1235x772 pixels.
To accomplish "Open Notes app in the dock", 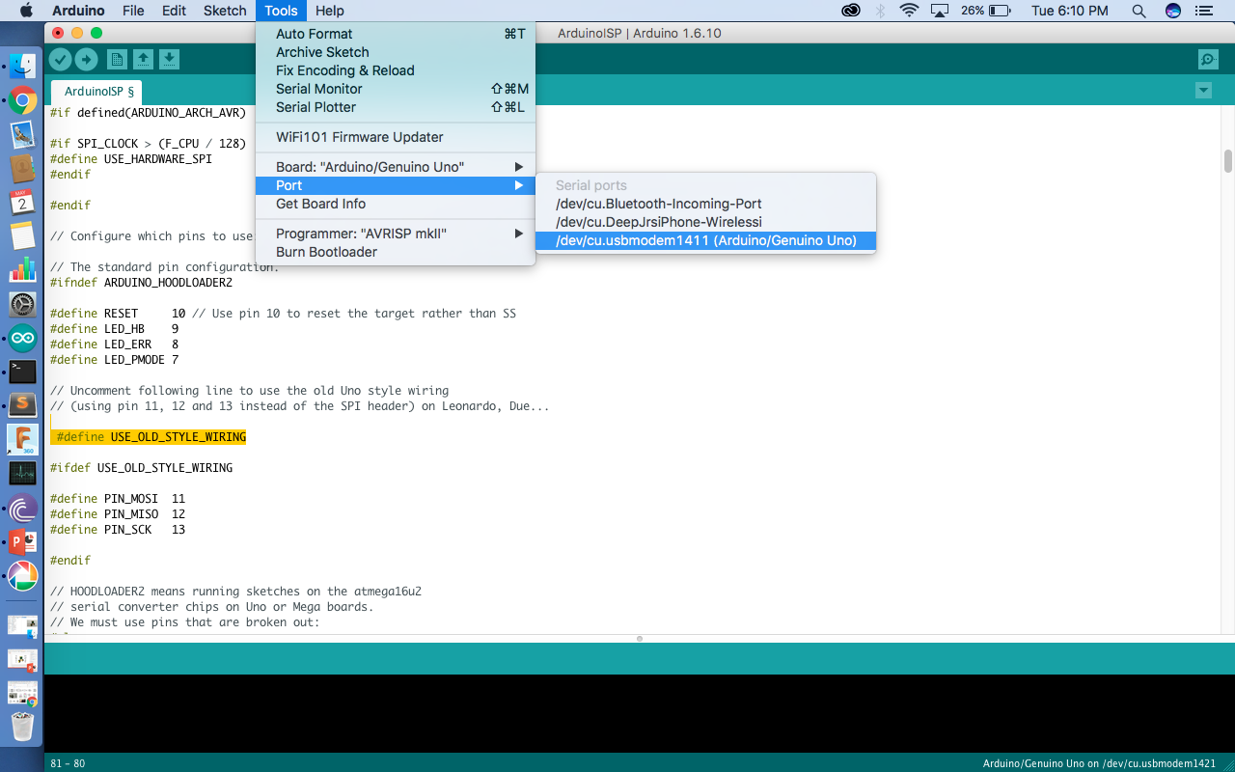I will [x=23, y=235].
